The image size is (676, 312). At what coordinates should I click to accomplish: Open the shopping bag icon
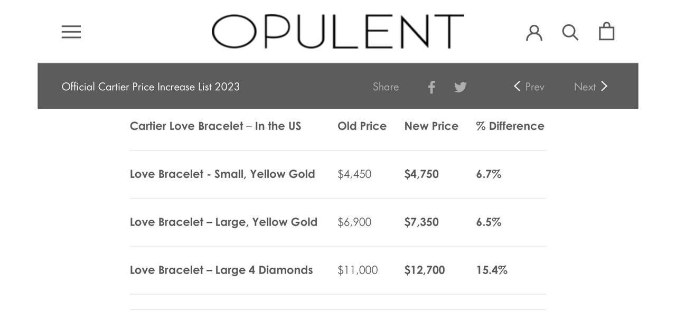coord(606,32)
